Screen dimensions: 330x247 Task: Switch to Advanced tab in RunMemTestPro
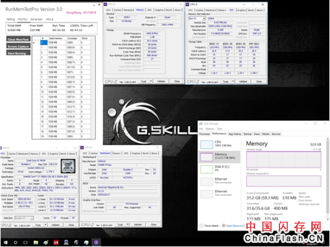point(37,19)
